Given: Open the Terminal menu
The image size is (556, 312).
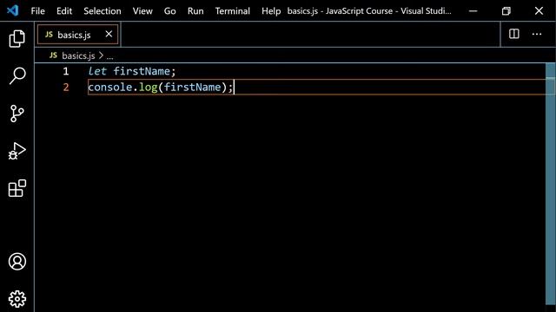Looking at the screenshot, I should tap(232, 11).
